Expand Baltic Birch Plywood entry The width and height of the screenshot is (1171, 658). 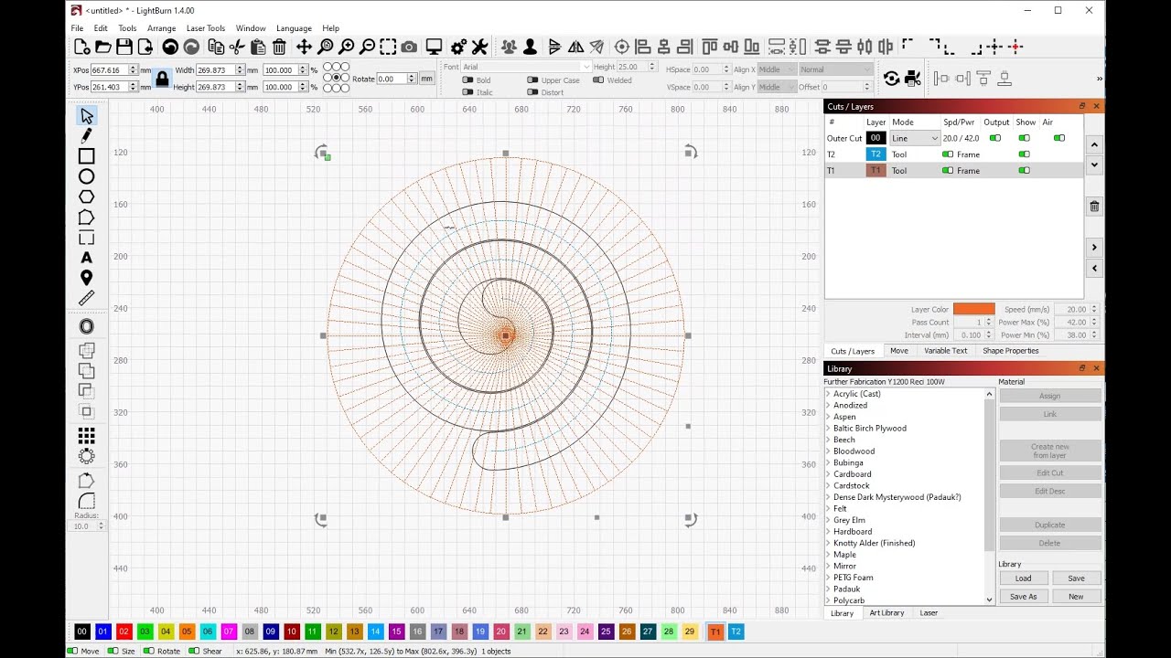pos(828,429)
